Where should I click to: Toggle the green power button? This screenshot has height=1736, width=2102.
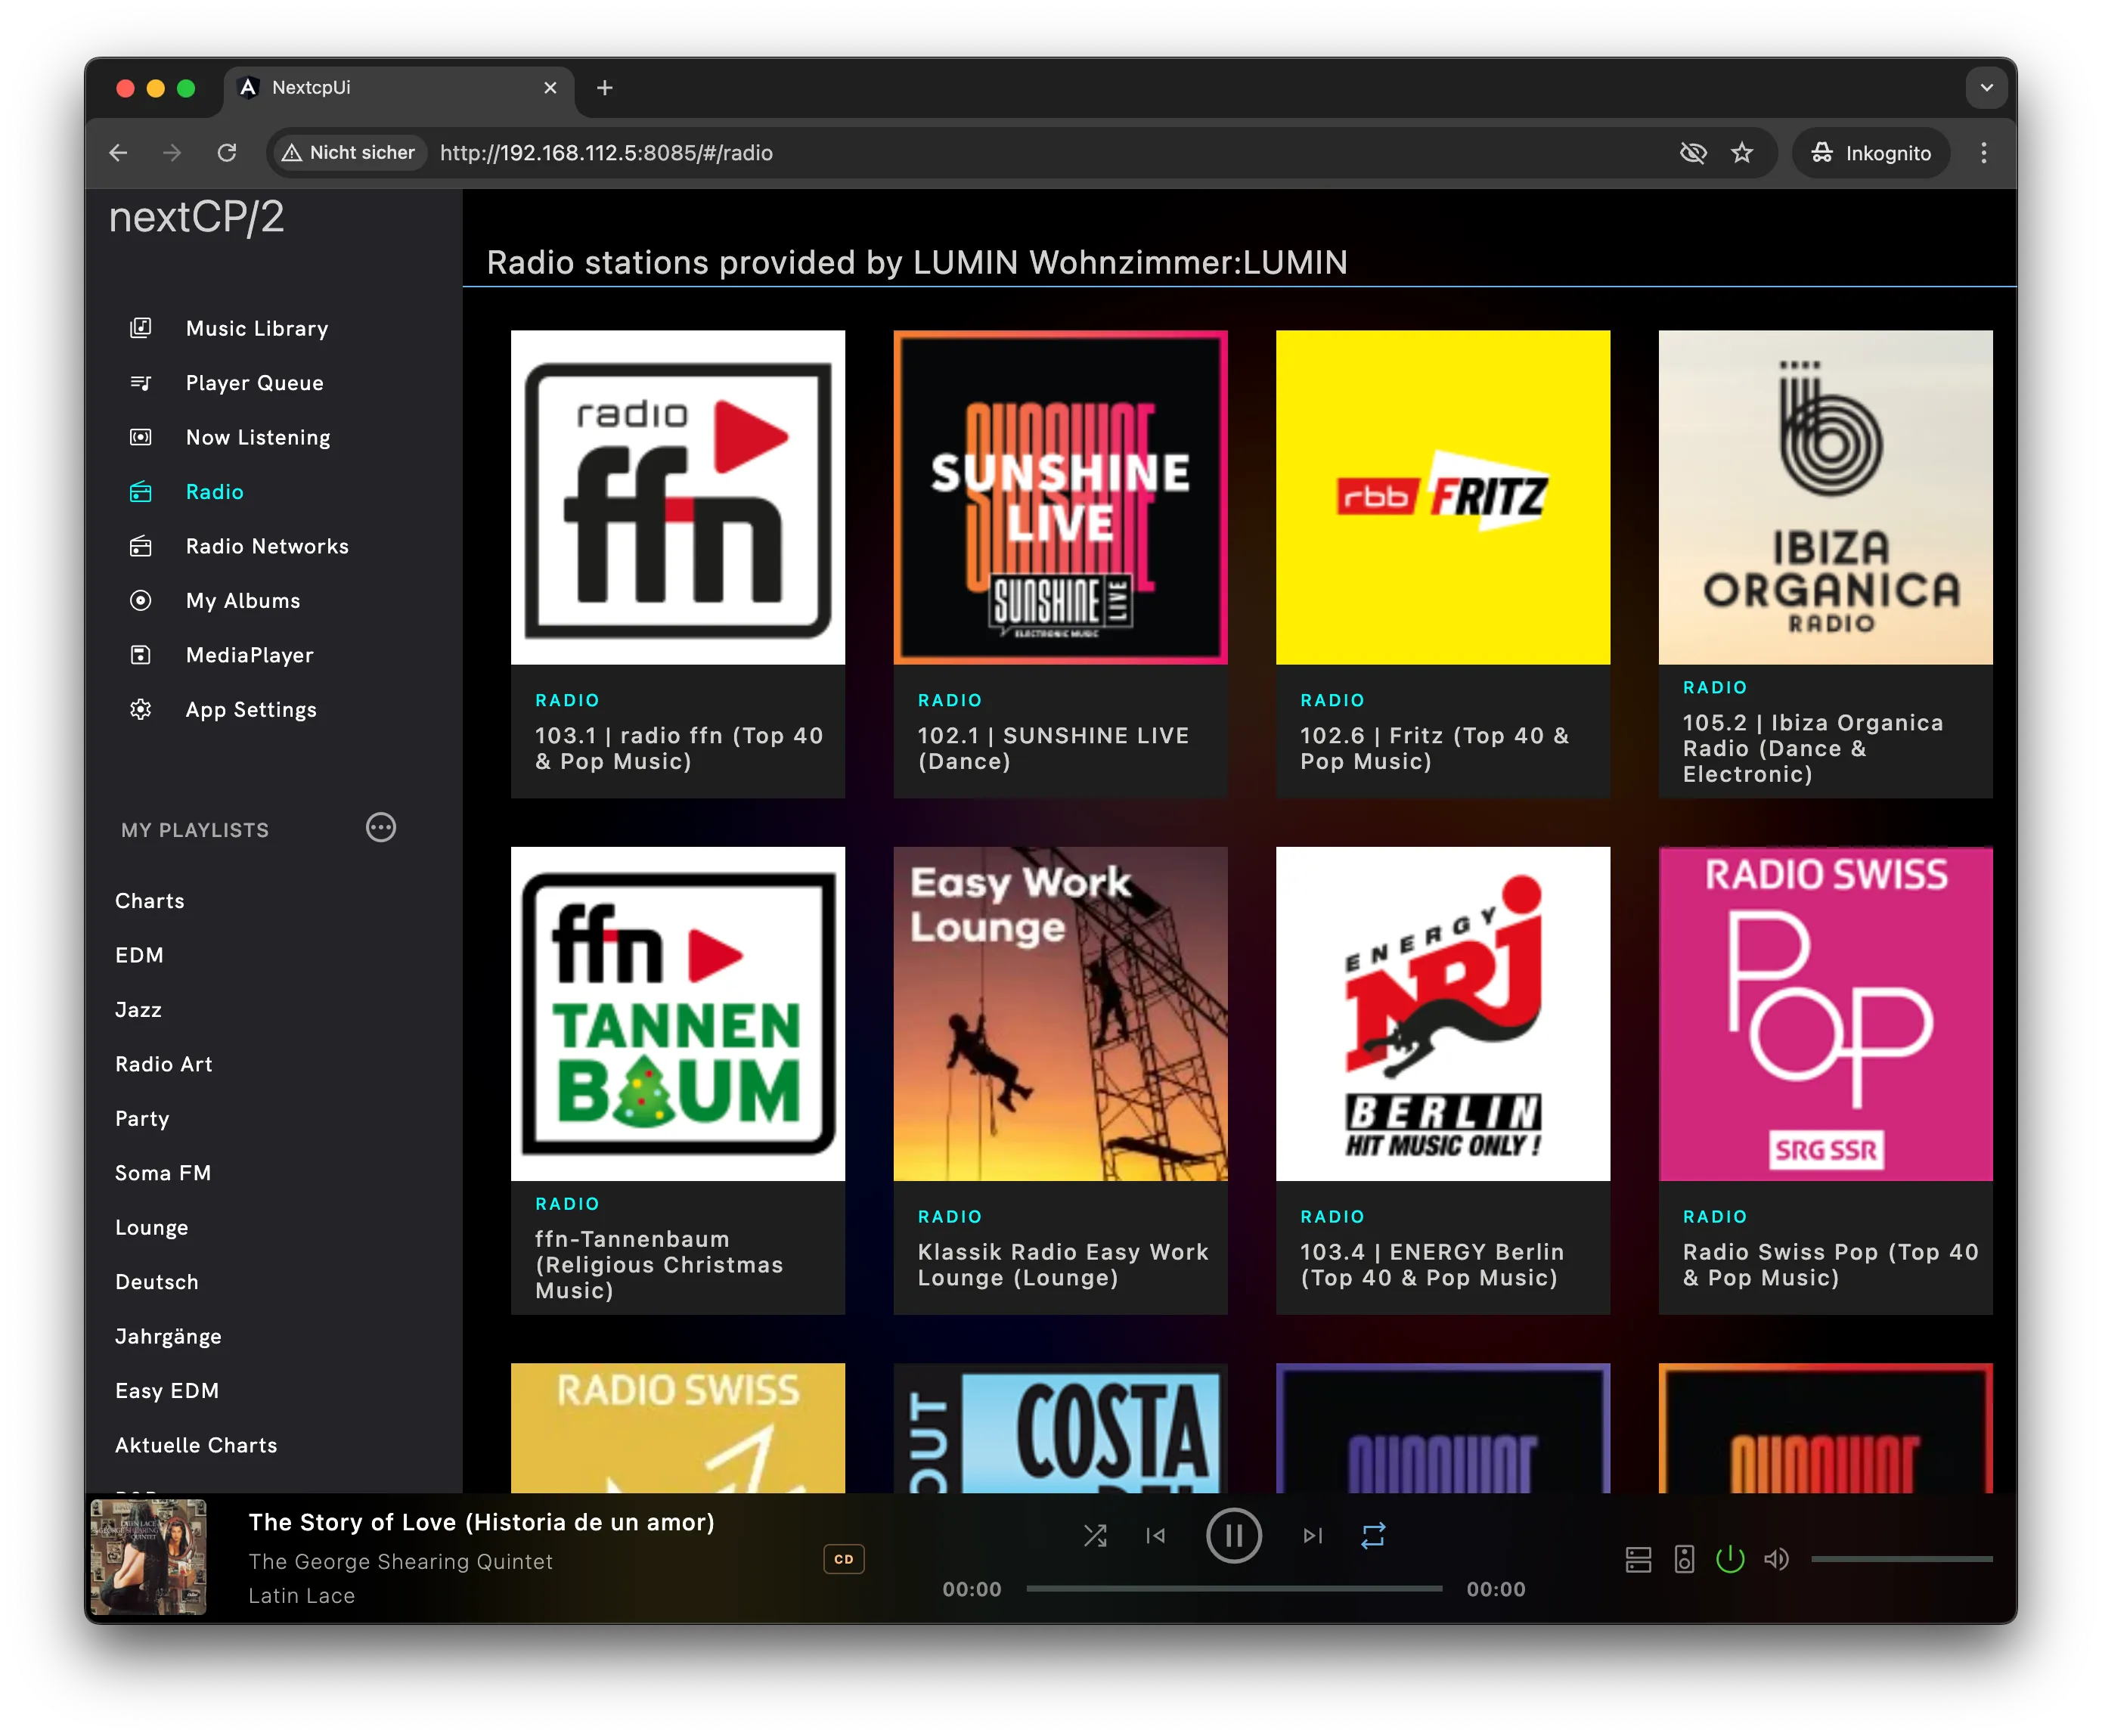tap(1730, 1559)
